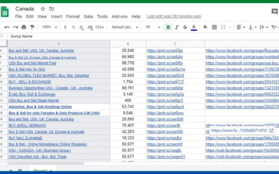Click the Google Sheets home icon

pos(5,12)
